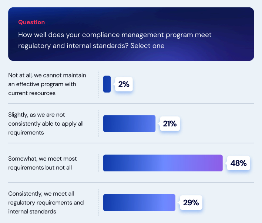Viewport: 262px width, 223px height.
Task: Click dotted axis line beside 'Not at all' row
Action: point(98,84)
